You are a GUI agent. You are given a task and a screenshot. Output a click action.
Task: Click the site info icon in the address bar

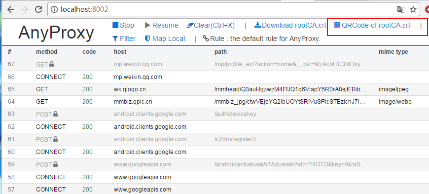[x=55, y=9]
